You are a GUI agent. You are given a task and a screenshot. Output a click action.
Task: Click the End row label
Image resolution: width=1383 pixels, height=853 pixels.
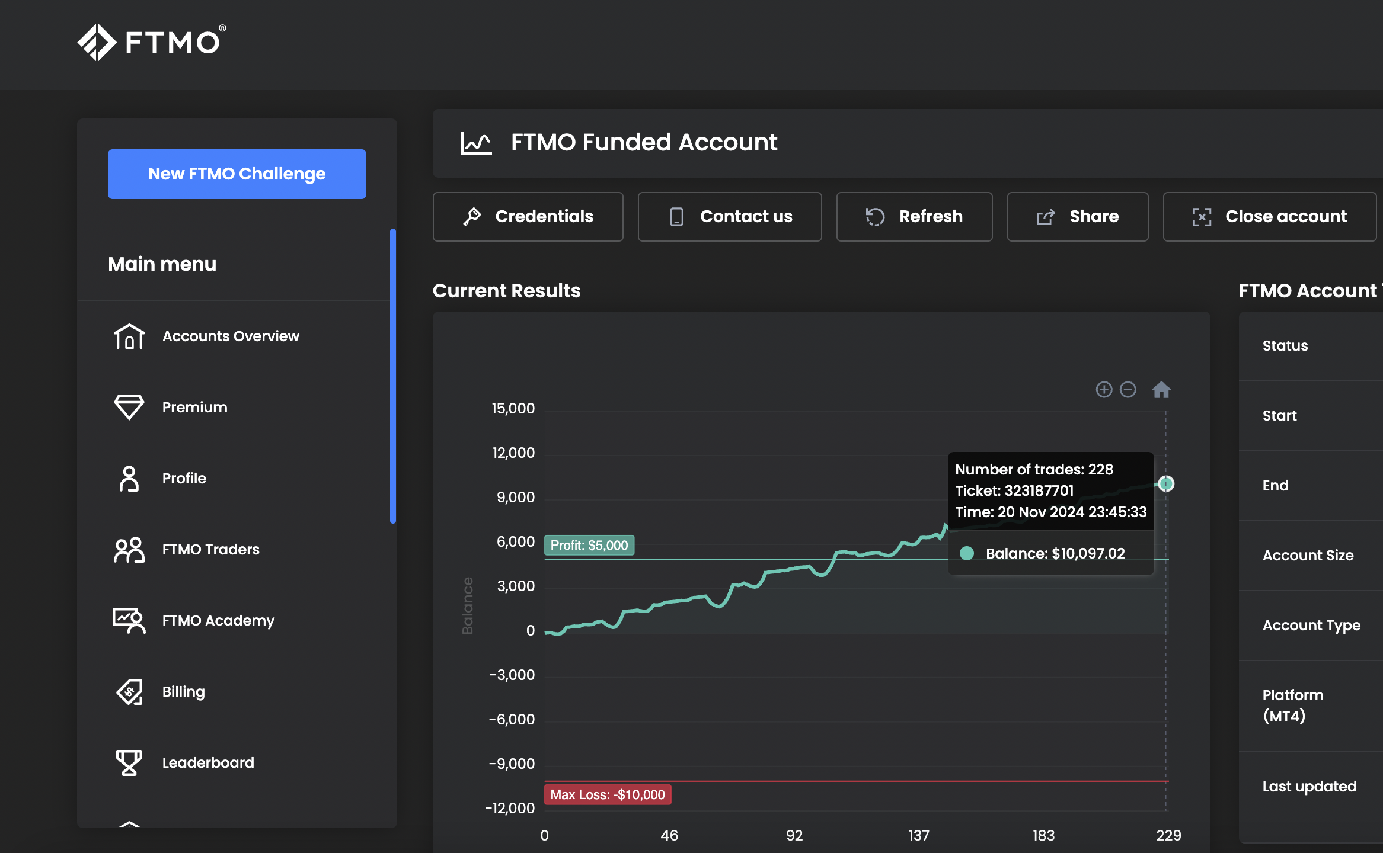1276,486
